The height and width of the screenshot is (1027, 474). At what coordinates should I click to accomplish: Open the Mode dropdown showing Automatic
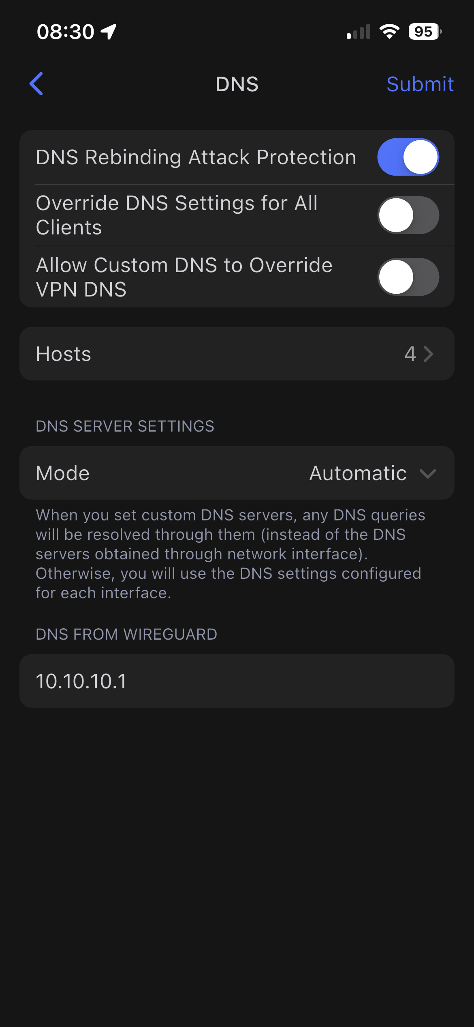point(358,473)
